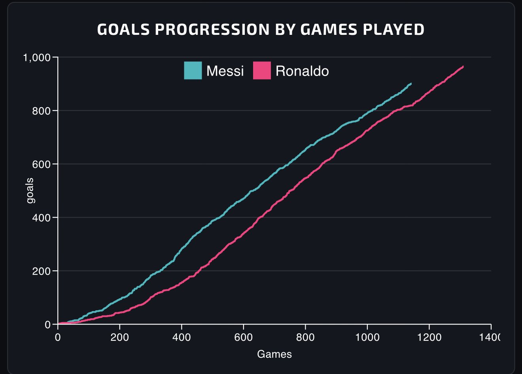This screenshot has width=522, height=374.
Task: Select the "Games" horizontal axis title
Action: click(x=274, y=354)
